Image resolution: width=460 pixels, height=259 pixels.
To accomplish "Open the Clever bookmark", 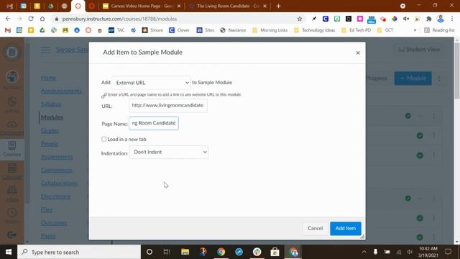I will coord(179,30).
